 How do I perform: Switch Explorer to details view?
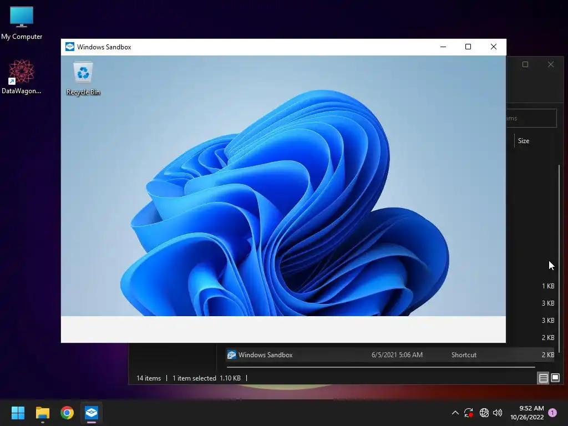[543, 378]
